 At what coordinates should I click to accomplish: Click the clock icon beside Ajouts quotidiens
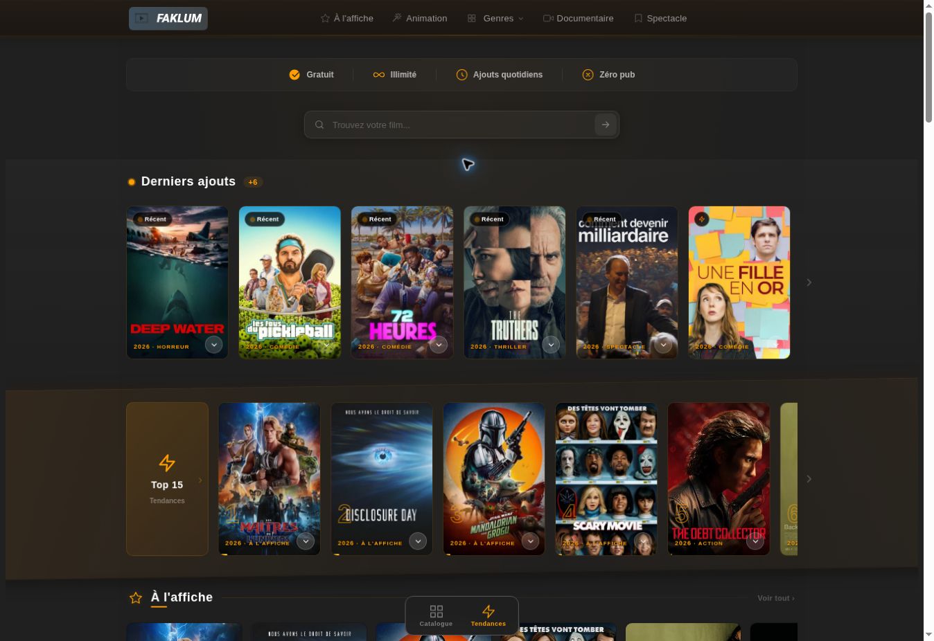point(462,75)
